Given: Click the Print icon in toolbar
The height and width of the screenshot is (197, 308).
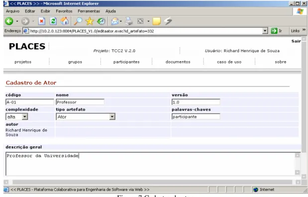Looking at the screenshot, I should click(129, 21).
